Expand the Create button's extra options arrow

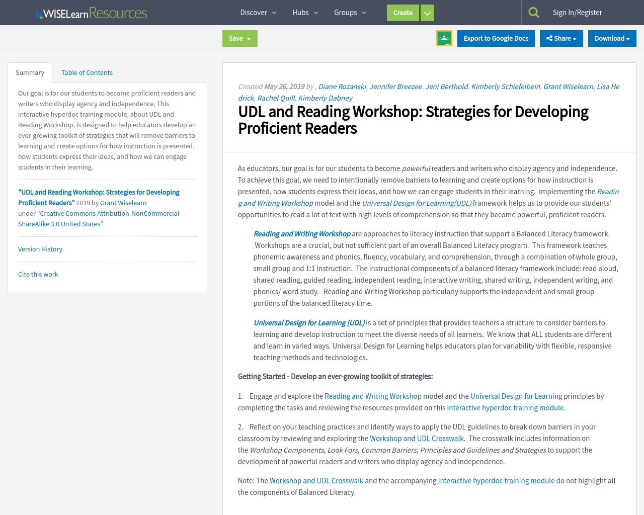point(427,12)
